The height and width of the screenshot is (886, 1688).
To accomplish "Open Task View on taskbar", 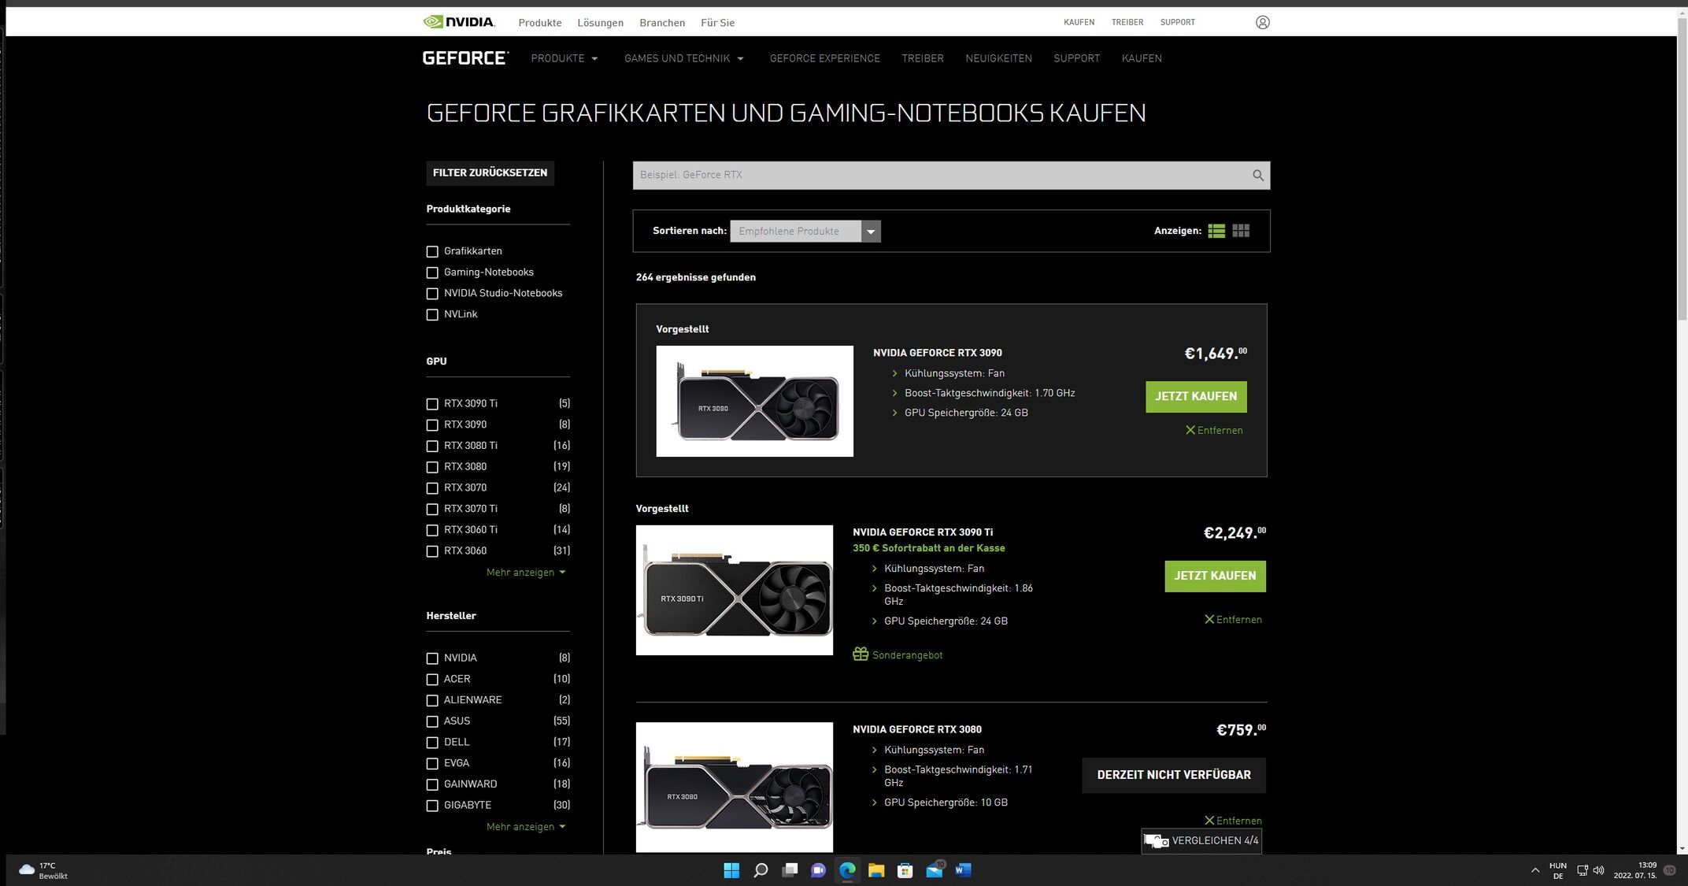I will pyautogui.click(x=790, y=870).
